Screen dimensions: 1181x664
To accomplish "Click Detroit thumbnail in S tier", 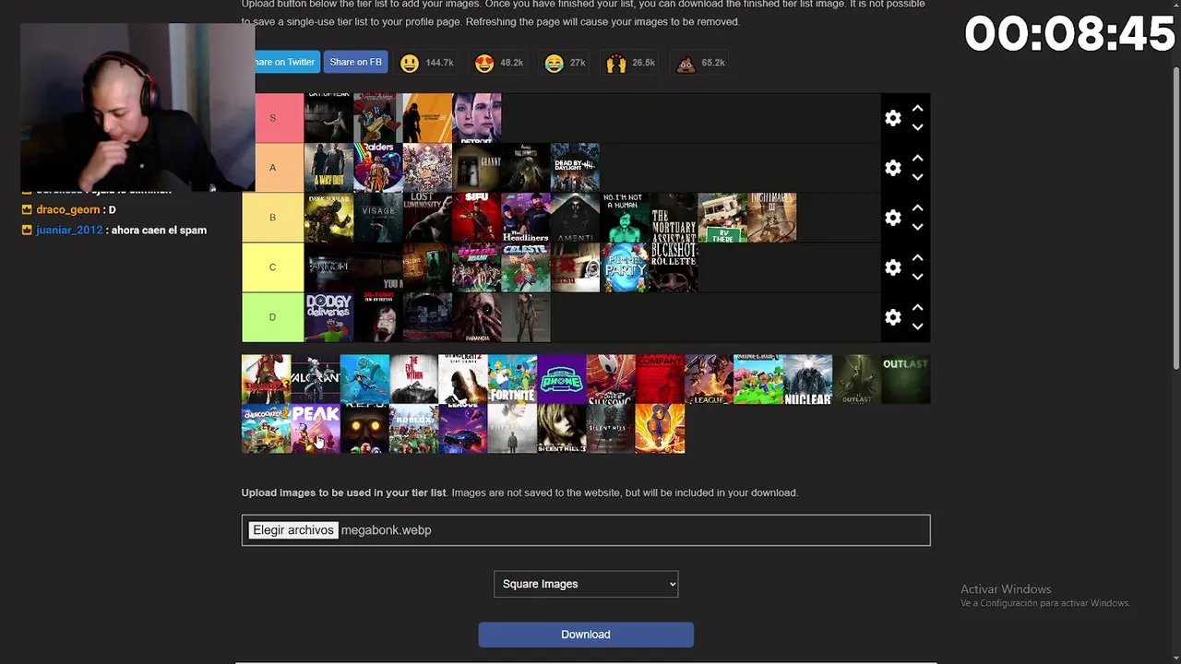I will coord(477,118).
